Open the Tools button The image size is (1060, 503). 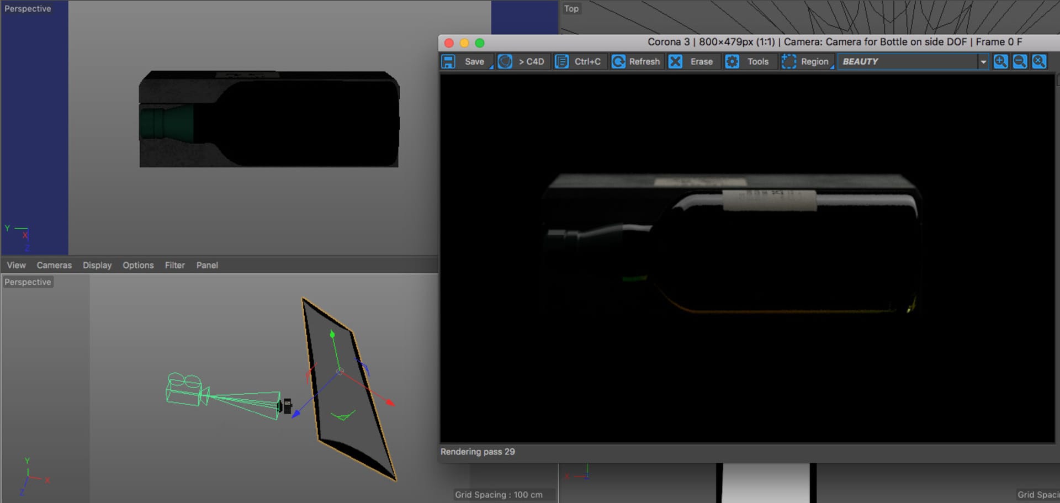pyautogui.click(x=757, y=61)
